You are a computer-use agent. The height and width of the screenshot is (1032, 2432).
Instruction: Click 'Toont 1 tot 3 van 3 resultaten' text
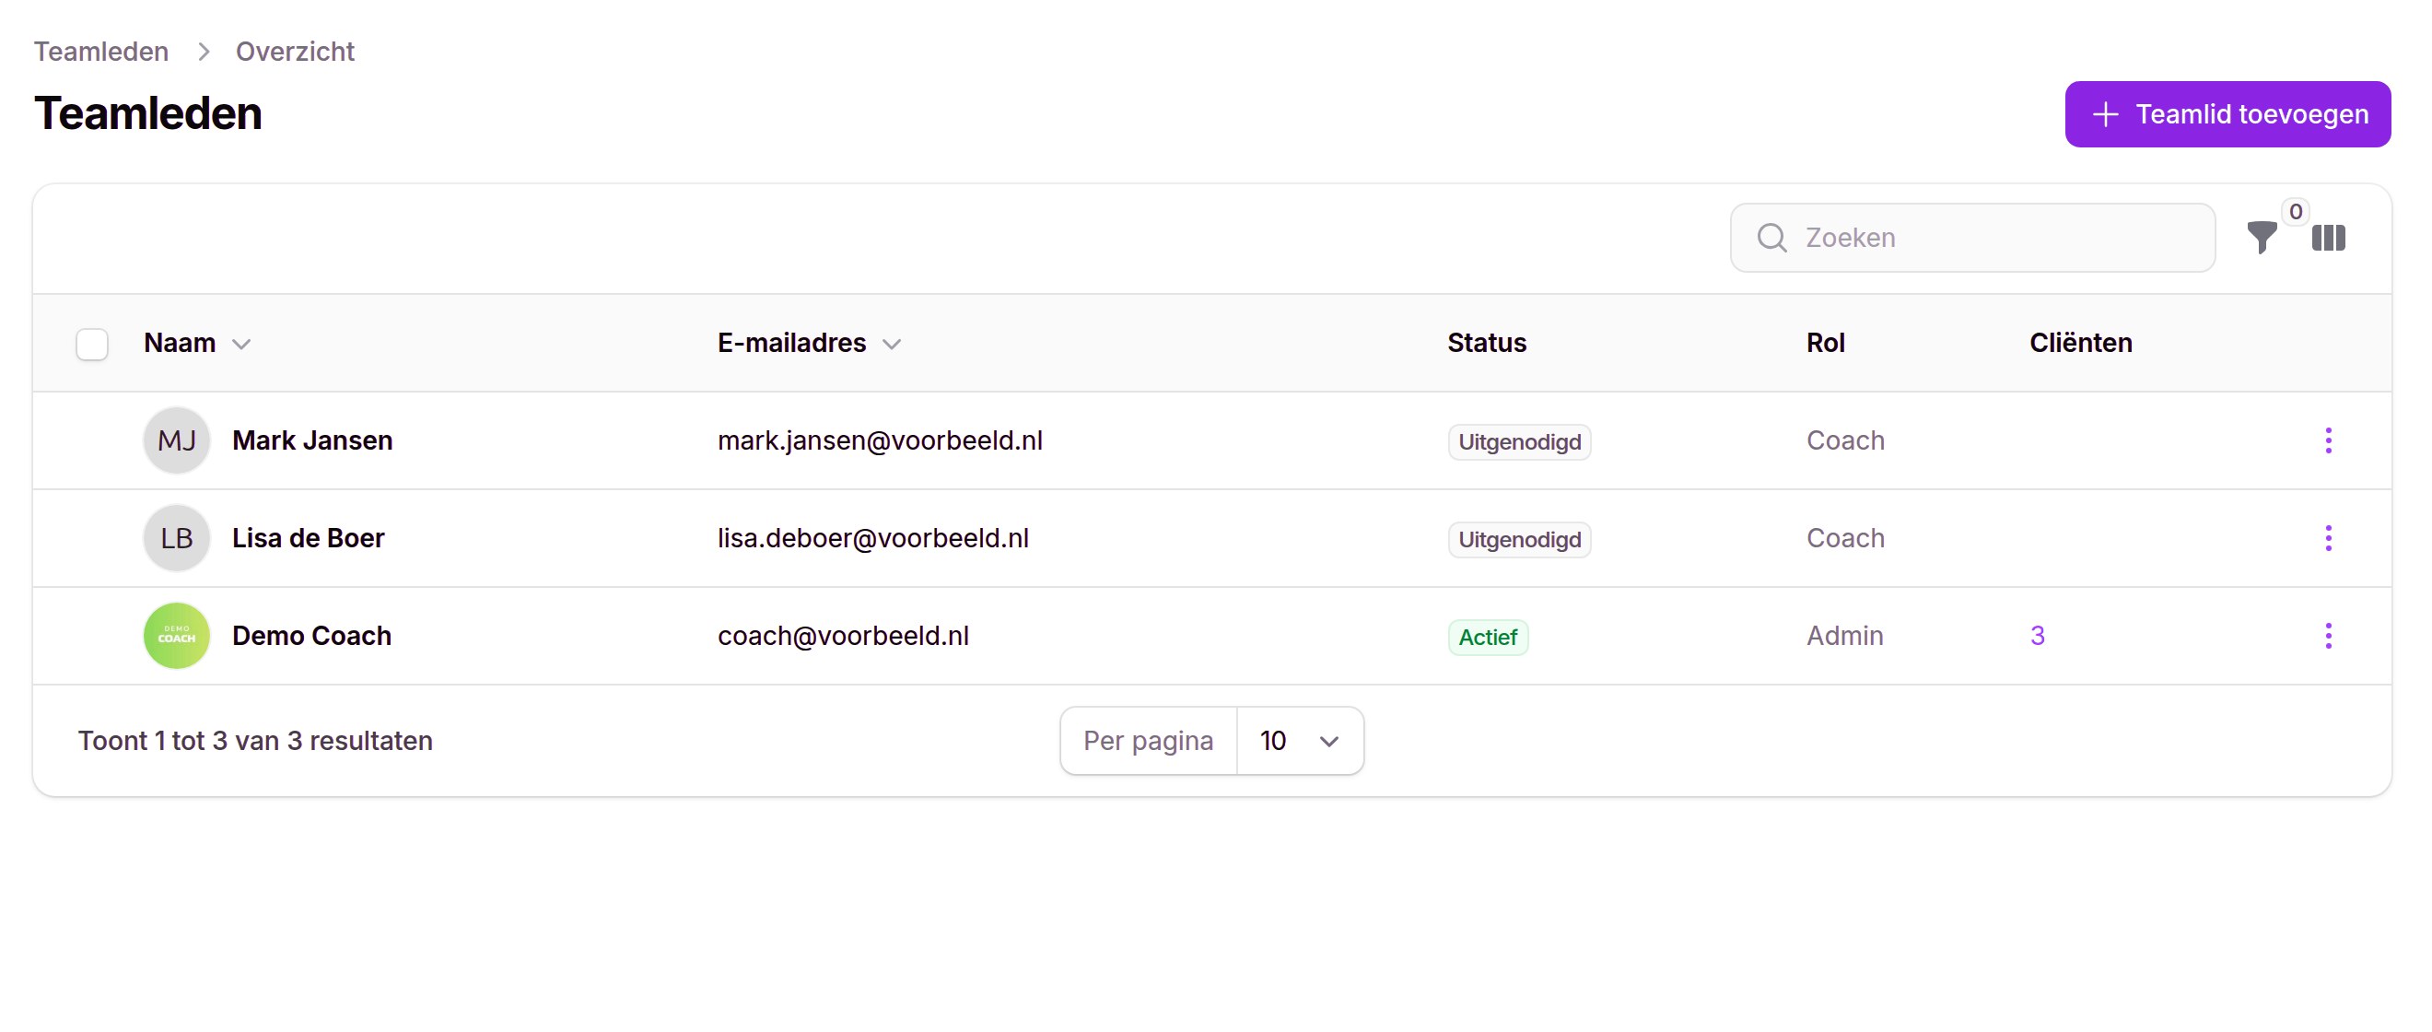(255, 741)
